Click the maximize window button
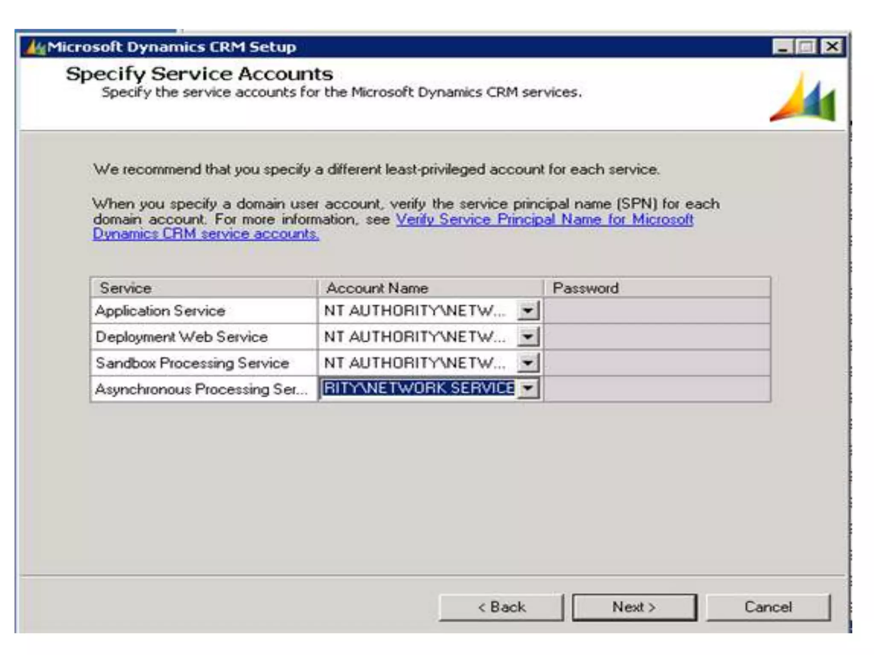Screen dimensions: 874x655 806,47
